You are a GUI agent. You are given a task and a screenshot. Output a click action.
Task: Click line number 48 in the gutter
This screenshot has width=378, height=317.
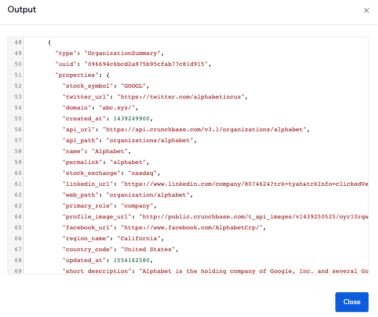(x=18, y=43)
